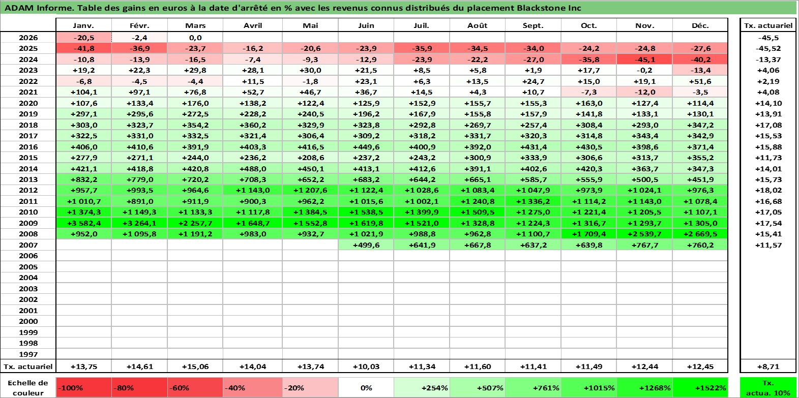799x398 pixels.
Task: Select cell +2 669,5 for December 2008
Action: (700, 234)
